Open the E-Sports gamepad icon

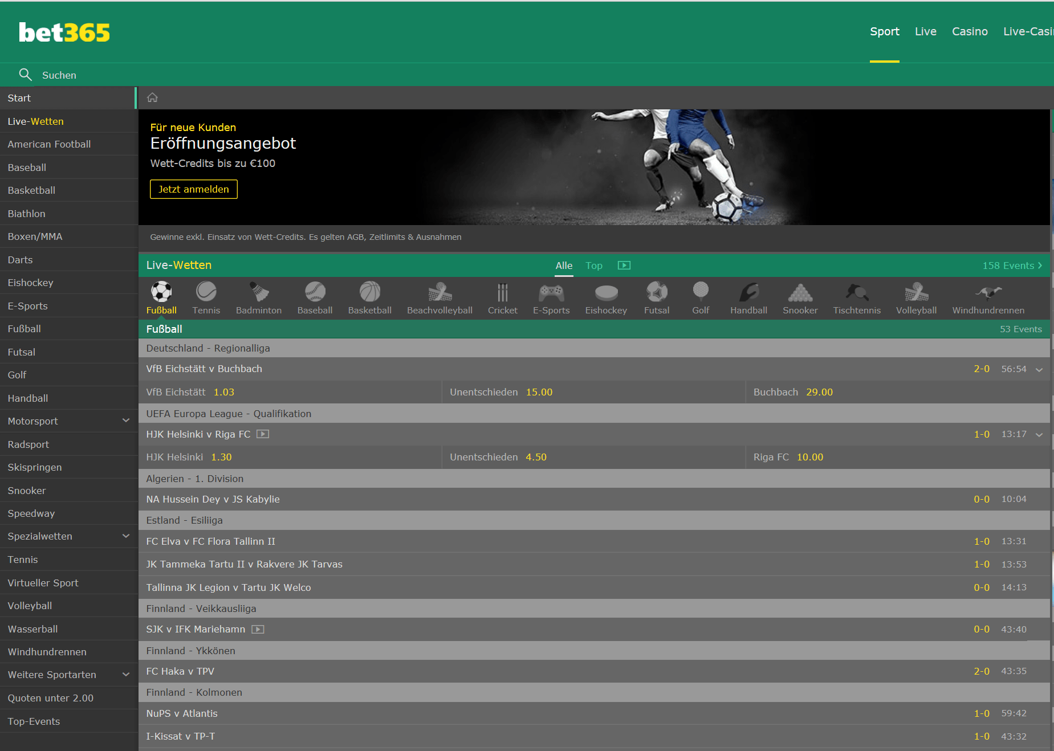click(x=551, y=292)
